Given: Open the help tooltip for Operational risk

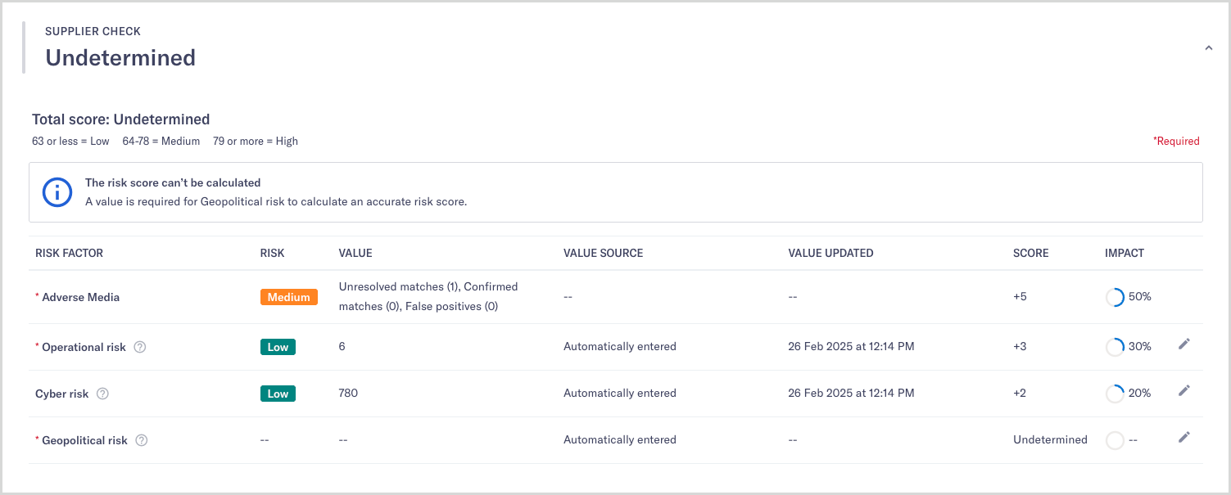Looking at the screenshot, I should click(140, 347).
